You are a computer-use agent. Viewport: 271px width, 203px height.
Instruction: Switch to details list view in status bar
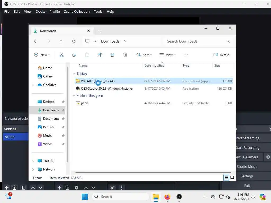tap(227, 178)
